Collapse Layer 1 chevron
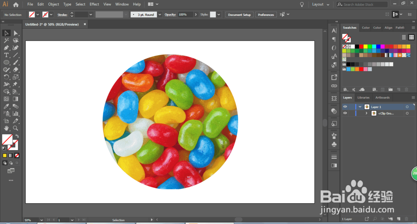Image resolution: width=417 pixels, height=224 pixels. point(360,107)
